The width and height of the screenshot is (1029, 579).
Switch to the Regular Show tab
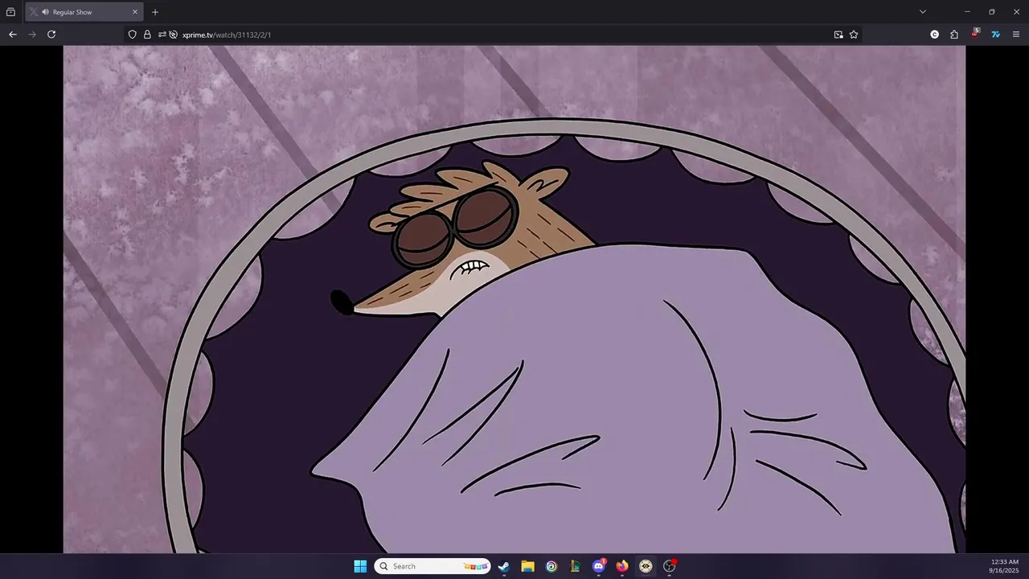point(84,12)
